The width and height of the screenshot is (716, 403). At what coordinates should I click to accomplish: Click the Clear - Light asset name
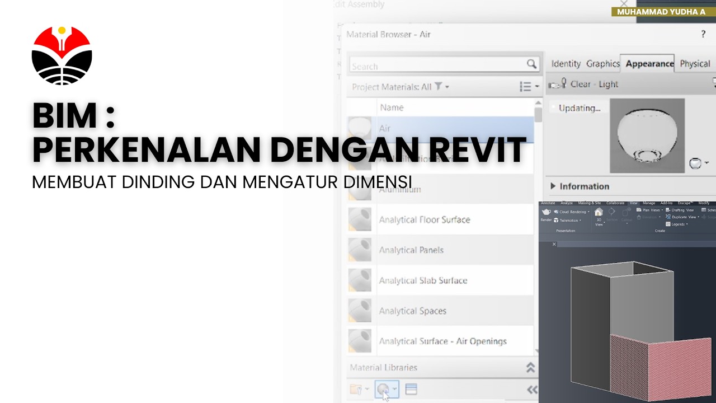pos(594,84)
